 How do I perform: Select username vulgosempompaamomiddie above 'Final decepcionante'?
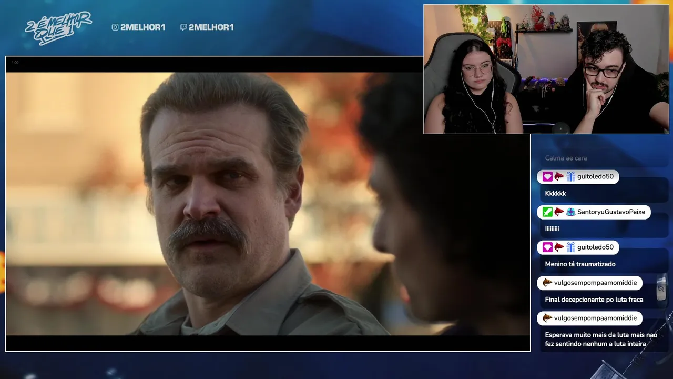click(595, 283)
